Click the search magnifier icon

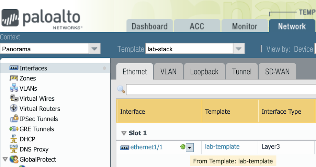pos(121,89)
